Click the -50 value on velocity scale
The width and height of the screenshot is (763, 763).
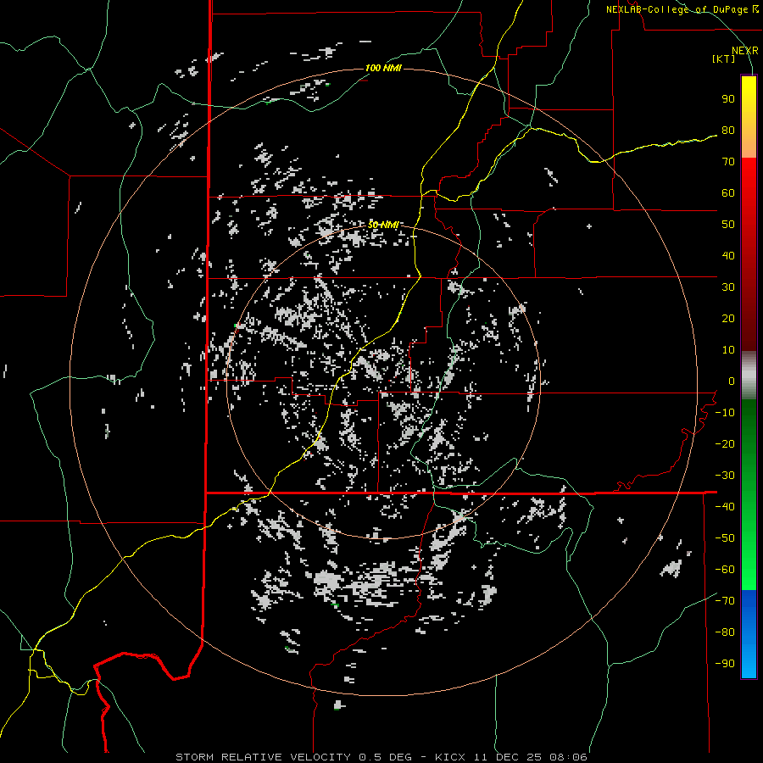(x=725, y=538)
